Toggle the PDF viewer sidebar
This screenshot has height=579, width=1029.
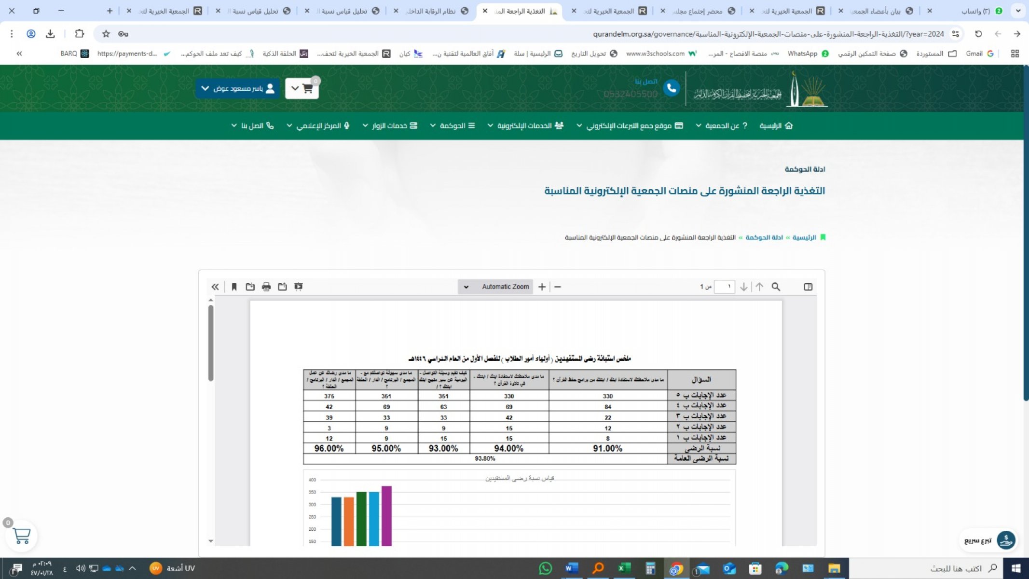point(808,287)
